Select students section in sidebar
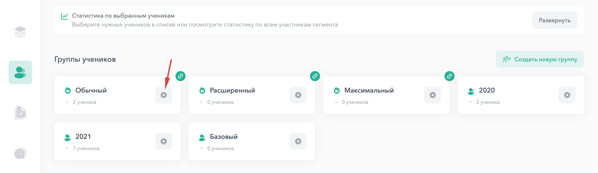Screen dimensions: 598x173 20,72
